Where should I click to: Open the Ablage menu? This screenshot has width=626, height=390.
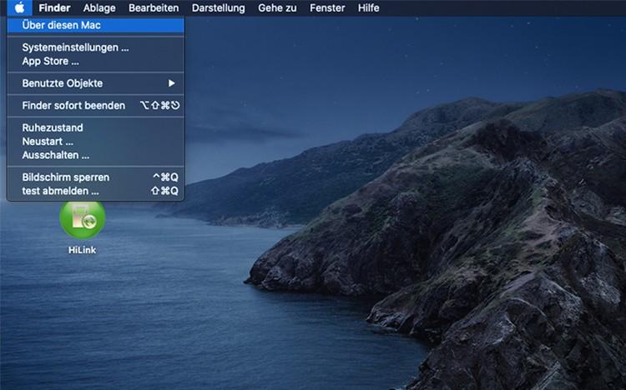point(99,8)
